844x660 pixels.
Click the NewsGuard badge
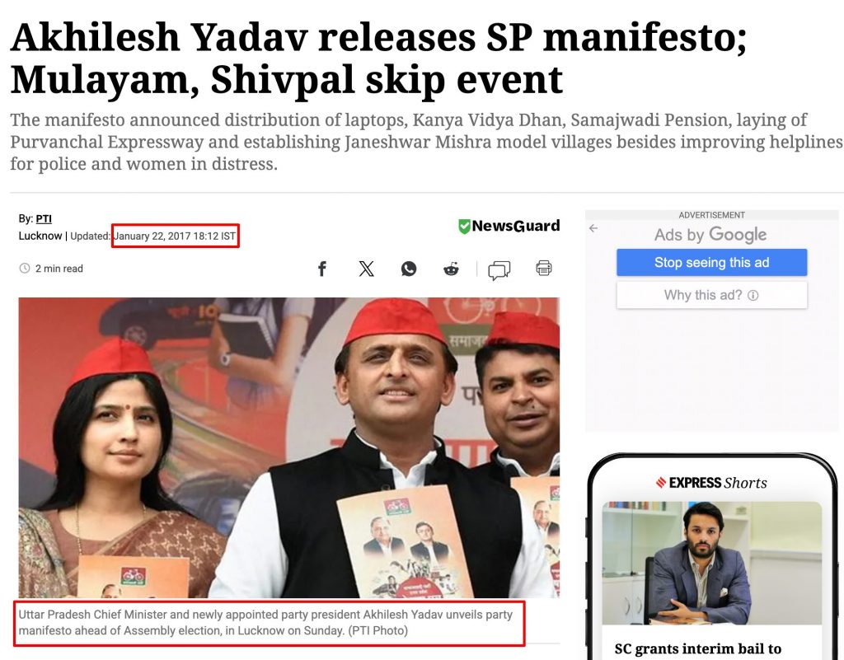click(x=509, y=226)
